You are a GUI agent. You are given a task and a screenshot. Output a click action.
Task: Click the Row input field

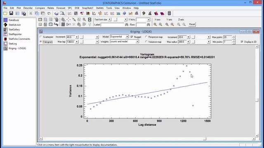pyautogui.click(x=141, y=25)
